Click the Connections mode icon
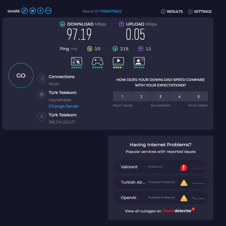This screenshot has height=226, width=226. pos(41,78)
